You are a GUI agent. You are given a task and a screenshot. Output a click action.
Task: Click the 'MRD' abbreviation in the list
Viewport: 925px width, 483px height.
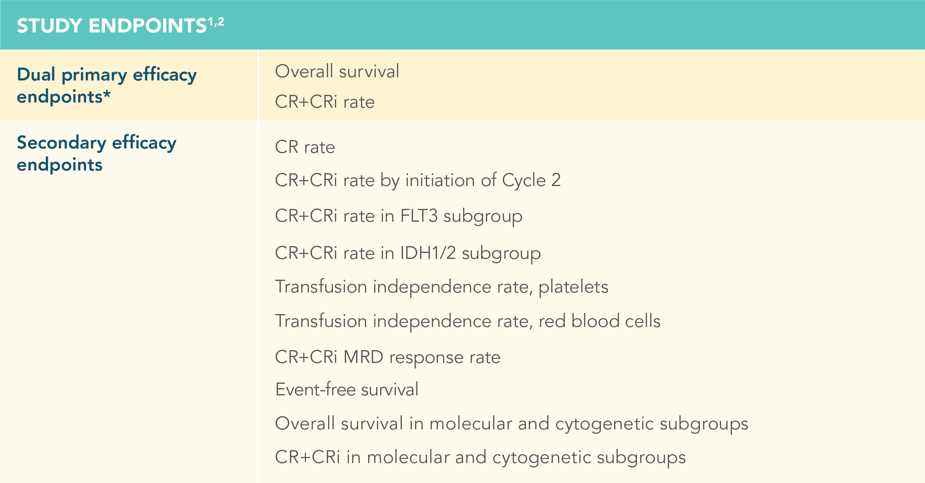[363, 357]
